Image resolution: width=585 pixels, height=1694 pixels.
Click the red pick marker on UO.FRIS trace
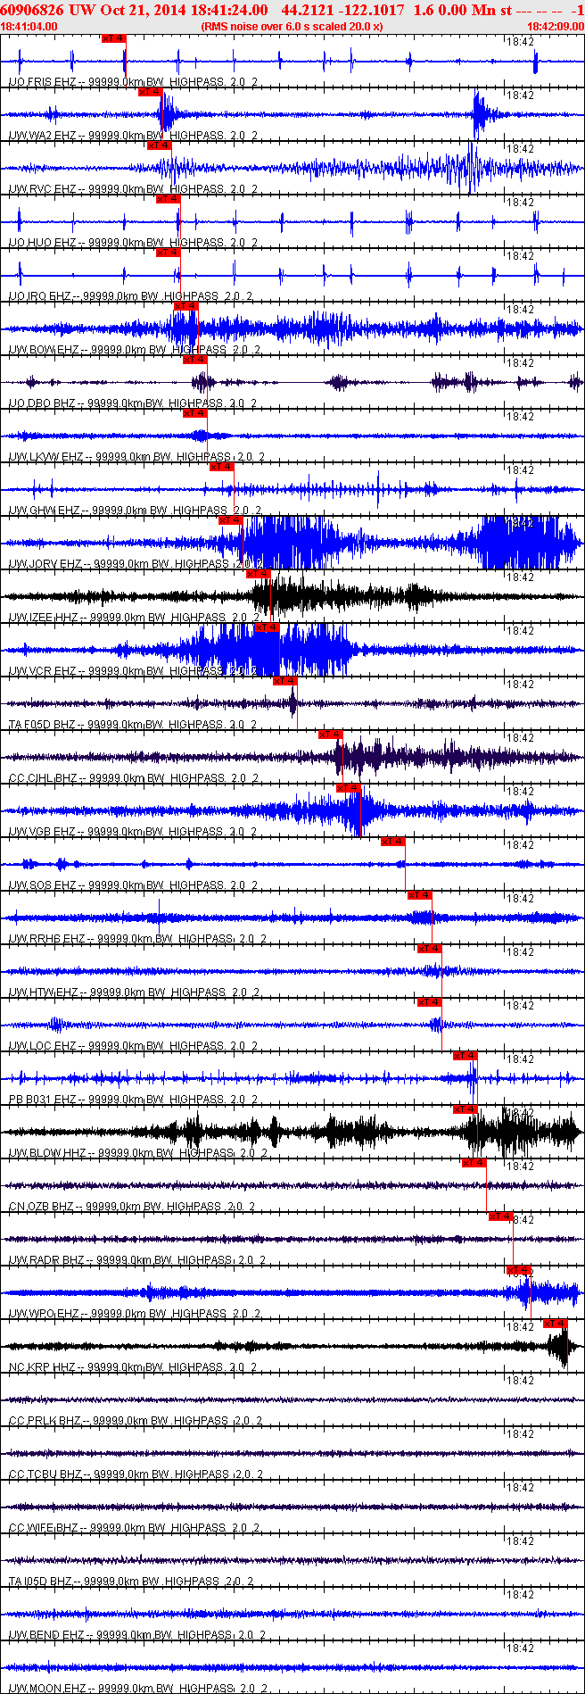tap(114, 38)
